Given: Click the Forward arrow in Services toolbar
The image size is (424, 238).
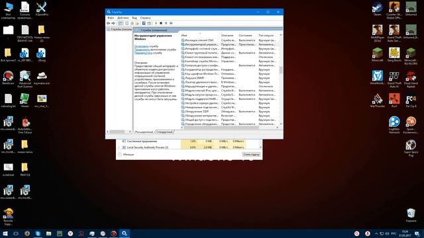Looking at the screenshot, I should point(113,23).
